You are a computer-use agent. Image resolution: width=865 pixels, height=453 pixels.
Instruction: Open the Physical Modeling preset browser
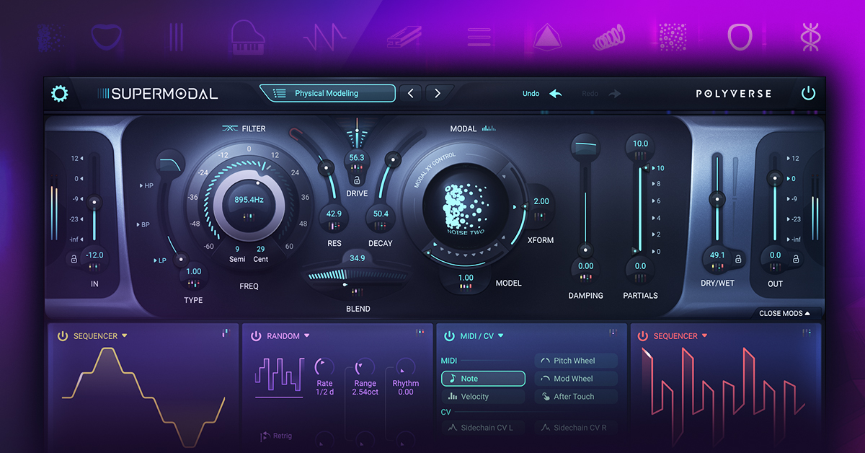[327, 93]
